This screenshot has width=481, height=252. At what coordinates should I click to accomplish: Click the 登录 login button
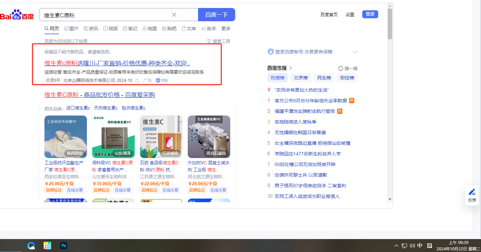click(370, 14)
